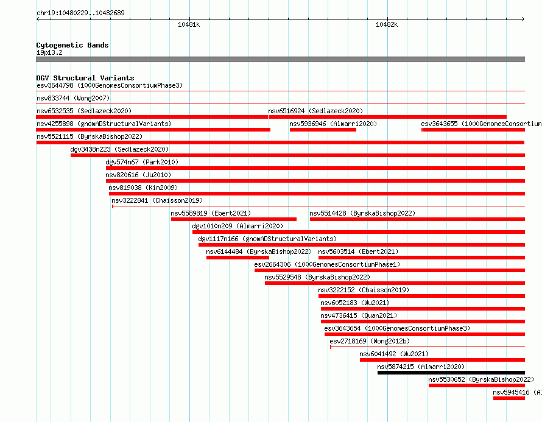Click esv2664306 (1000GenomesConsortiumPhase1) label
The width and height of the screenshot is (542, 422).
327,264
